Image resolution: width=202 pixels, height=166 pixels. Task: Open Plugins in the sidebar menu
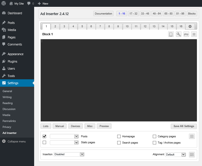(12, 61)
